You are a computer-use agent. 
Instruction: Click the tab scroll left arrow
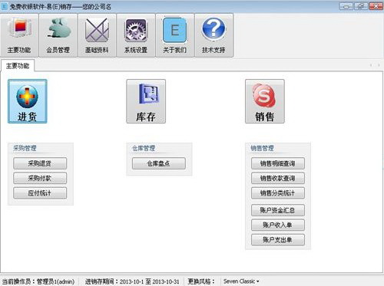pos(371,65)
